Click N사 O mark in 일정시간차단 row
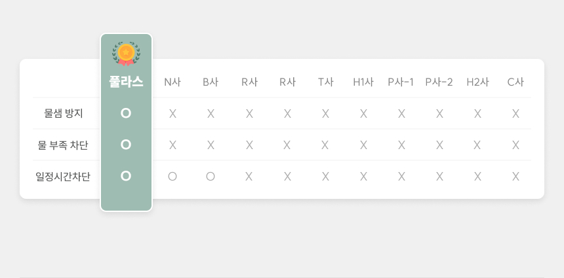The height and width of the screenshot is (278, 564). 172,177
